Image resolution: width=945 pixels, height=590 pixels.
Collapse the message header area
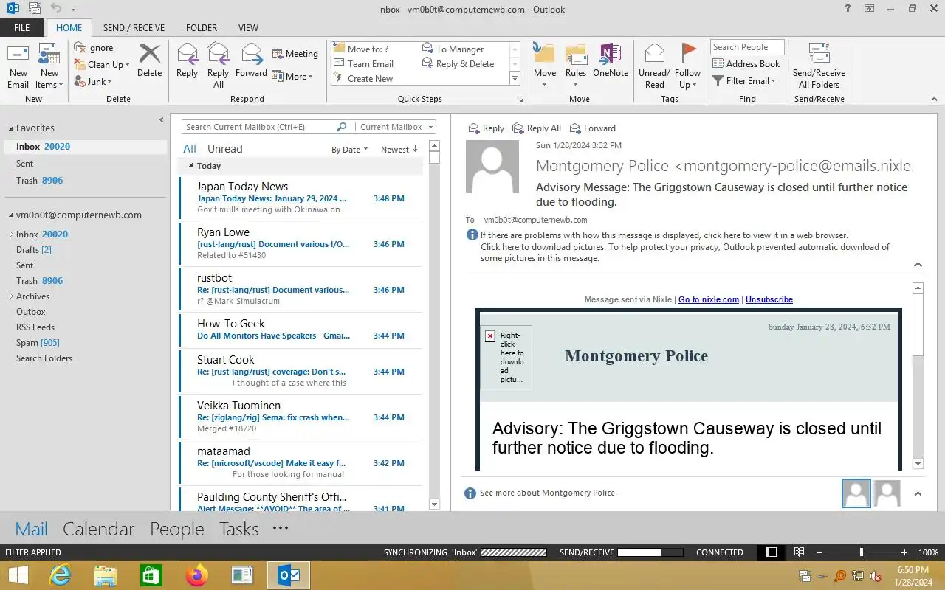918,265
